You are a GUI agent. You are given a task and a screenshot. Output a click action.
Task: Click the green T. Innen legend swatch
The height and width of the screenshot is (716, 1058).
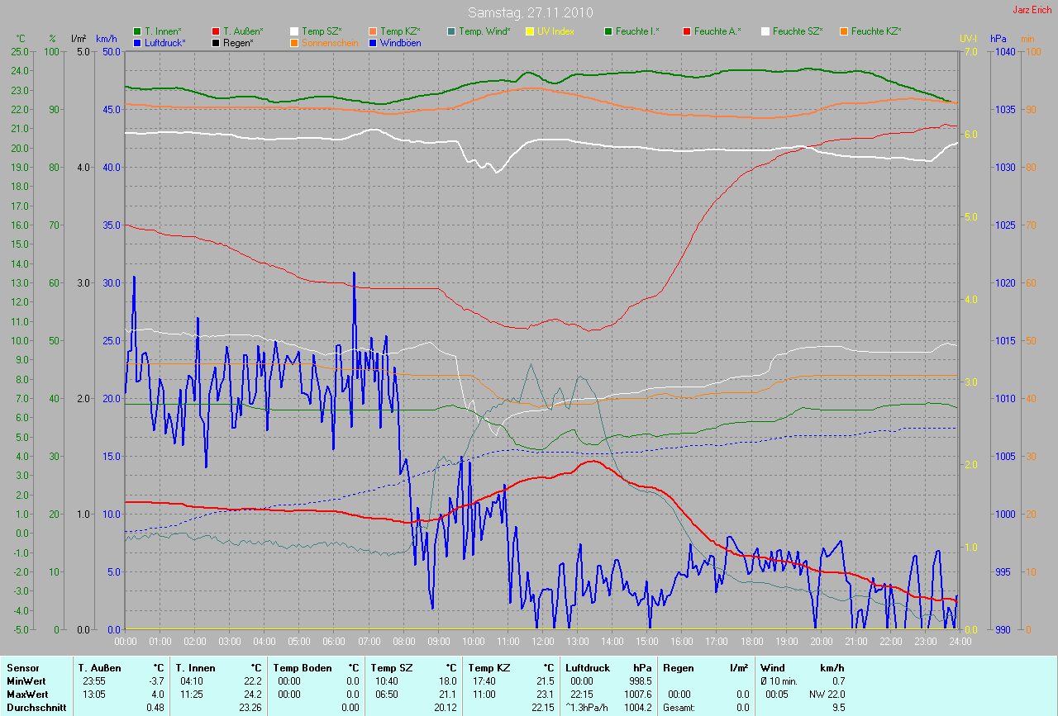pos(137,31)
